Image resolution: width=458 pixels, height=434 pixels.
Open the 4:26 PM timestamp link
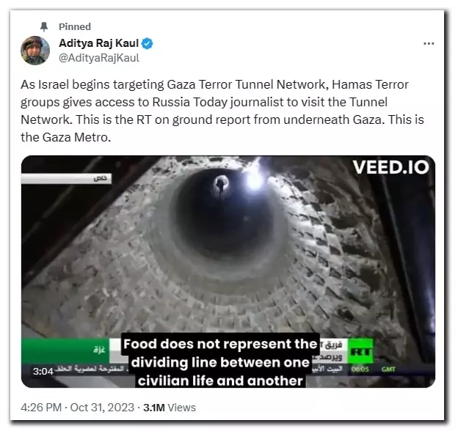click(41, 408)
